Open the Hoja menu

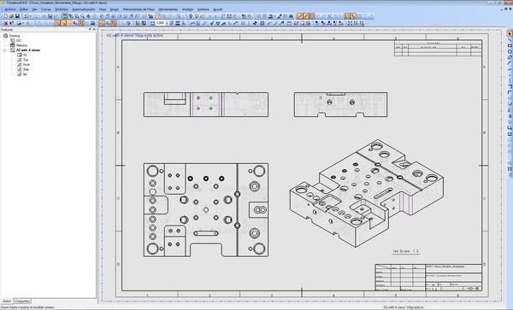tap(103, 9)
